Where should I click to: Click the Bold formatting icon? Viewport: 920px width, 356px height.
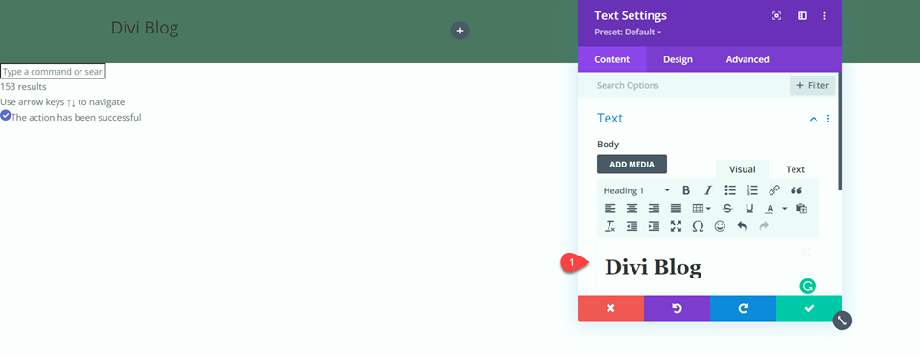686,190
